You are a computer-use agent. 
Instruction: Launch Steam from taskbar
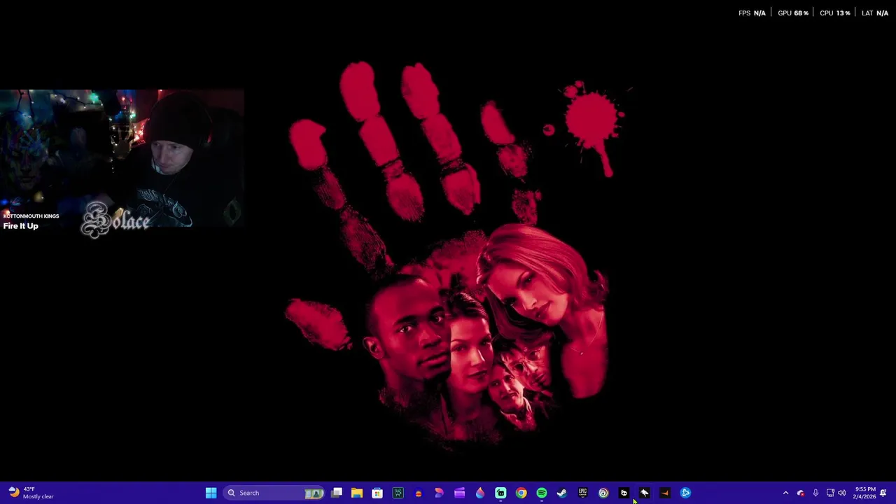click(562, 493)
